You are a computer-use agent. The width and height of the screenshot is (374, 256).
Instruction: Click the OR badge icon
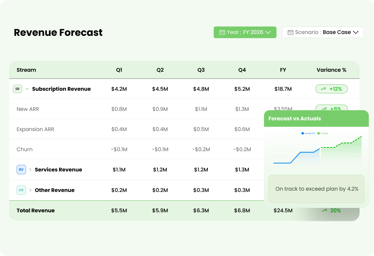[21, 190]
